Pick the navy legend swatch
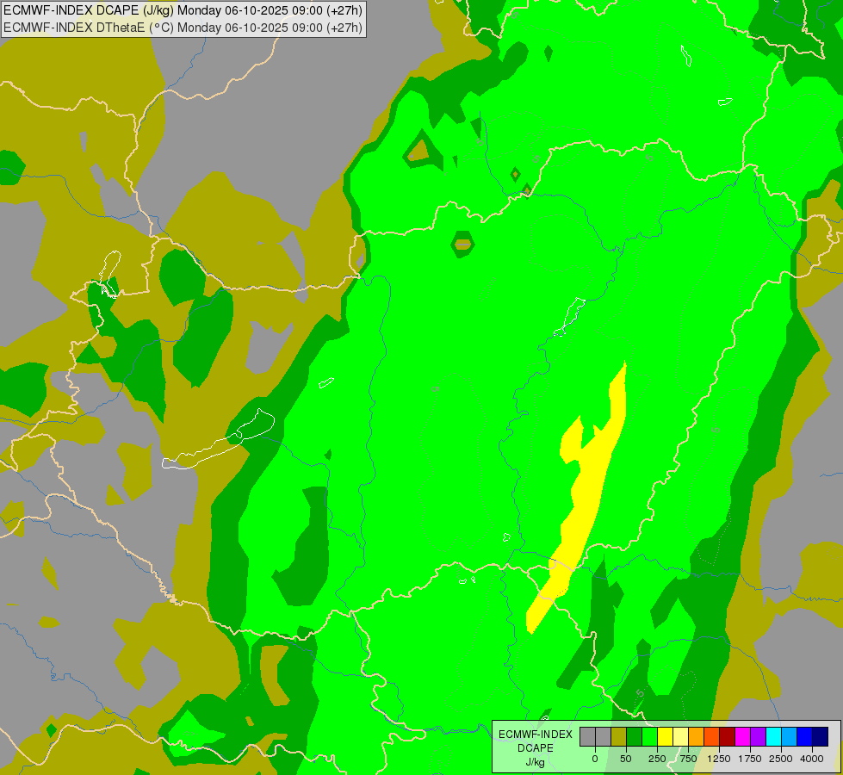Viewport: 843px width, 775px height. tap(821, 737)
